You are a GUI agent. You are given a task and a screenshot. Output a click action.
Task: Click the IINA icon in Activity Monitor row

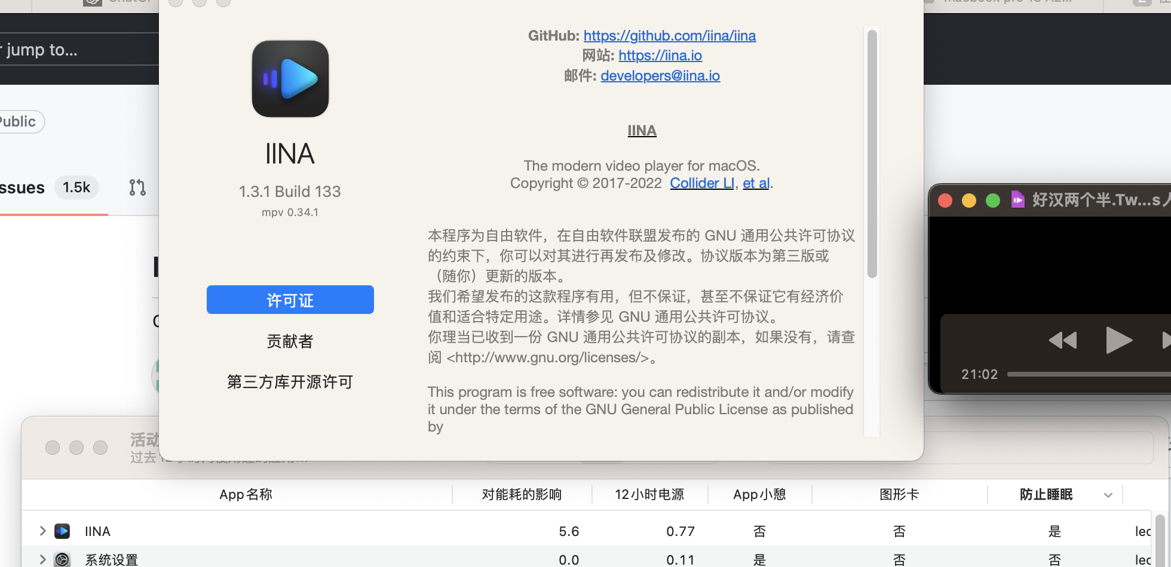tap(62, 531)
